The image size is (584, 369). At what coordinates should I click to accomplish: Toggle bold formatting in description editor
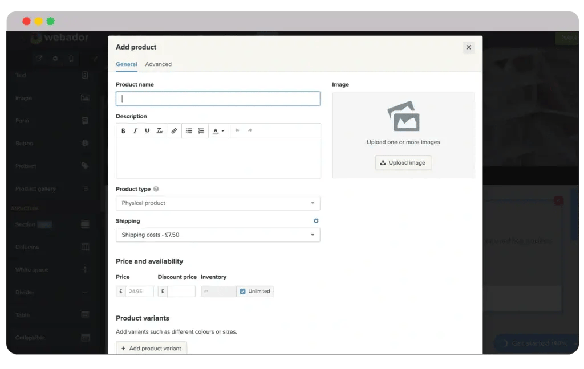click(x=123, y=131)
